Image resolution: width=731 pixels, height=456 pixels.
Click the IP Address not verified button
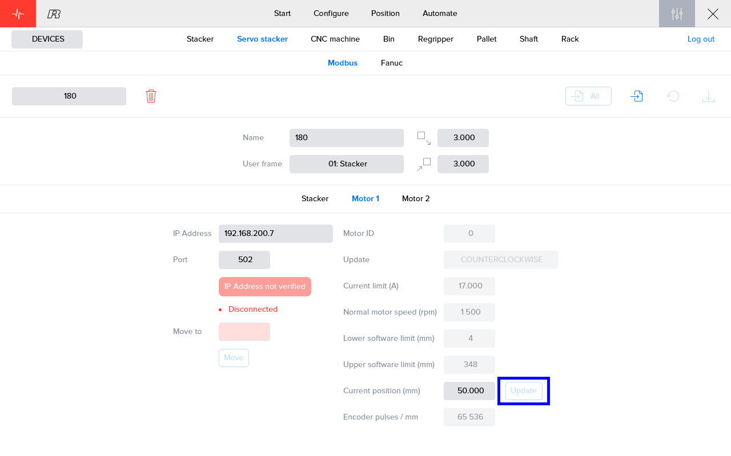click(265, 287)
